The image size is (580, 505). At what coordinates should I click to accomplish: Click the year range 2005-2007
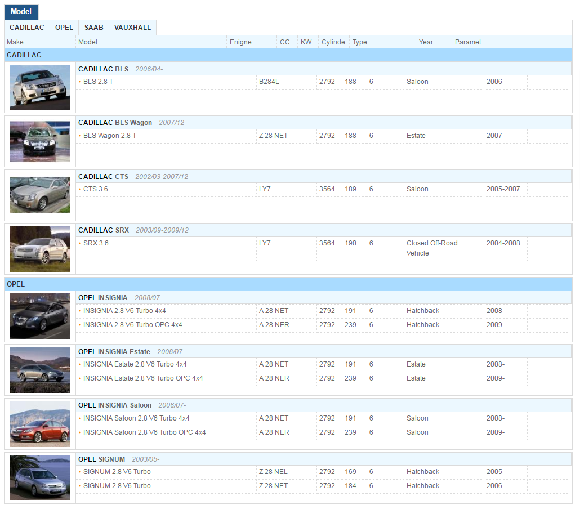click(x=503, y=189)
